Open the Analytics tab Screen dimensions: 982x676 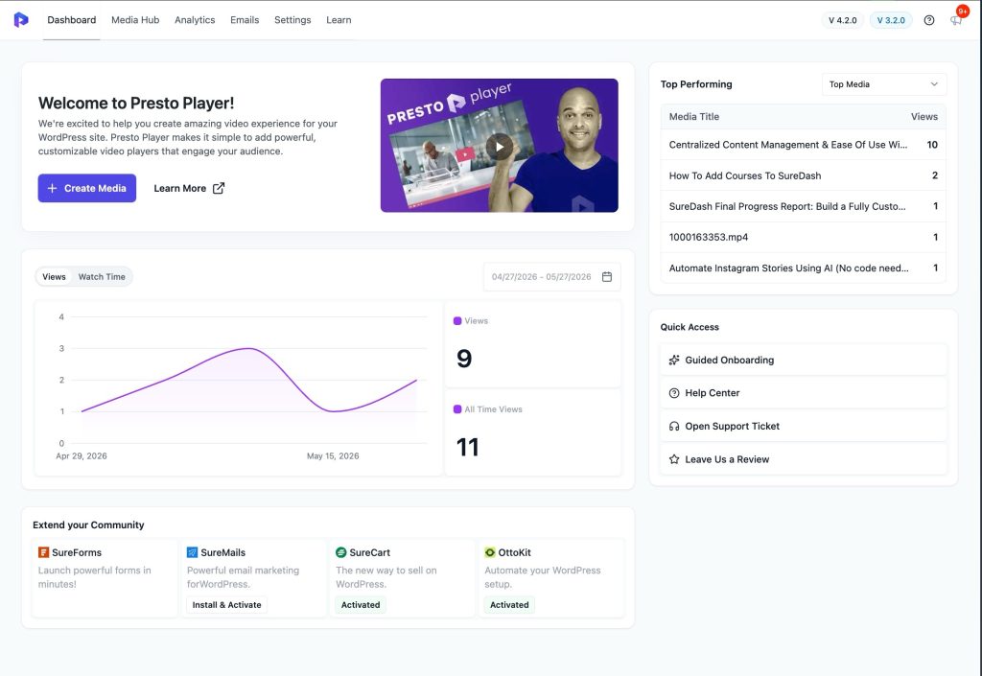click(x=195, y=20)
